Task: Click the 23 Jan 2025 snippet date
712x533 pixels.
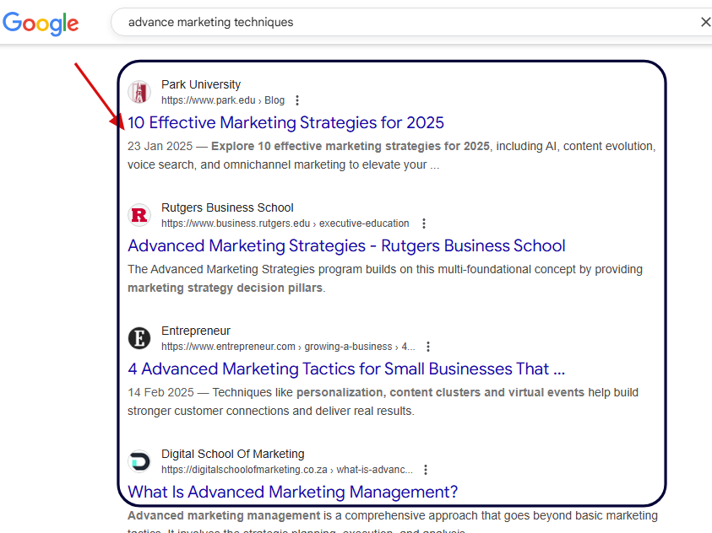Action: point(160,146)
